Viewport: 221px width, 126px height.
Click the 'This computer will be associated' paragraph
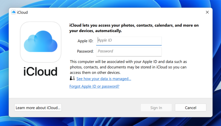tap(128, 67)
